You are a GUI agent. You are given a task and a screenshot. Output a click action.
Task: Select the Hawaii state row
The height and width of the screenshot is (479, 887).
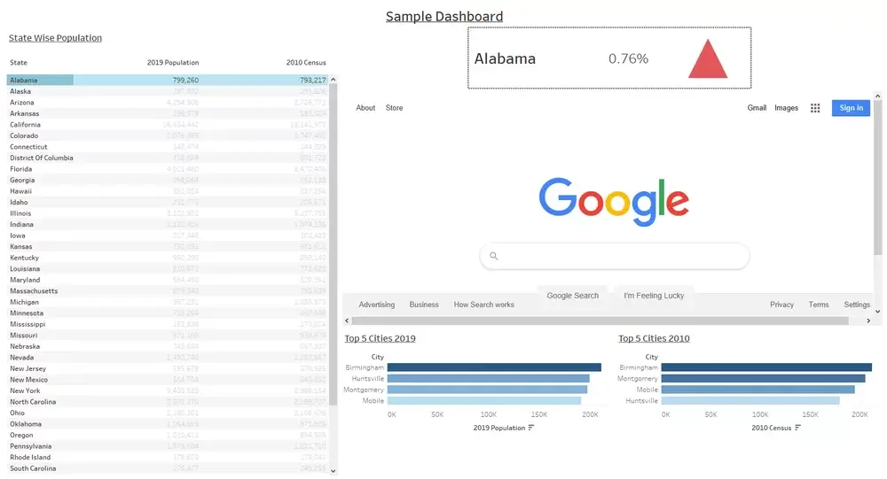[x=168, y=191]
